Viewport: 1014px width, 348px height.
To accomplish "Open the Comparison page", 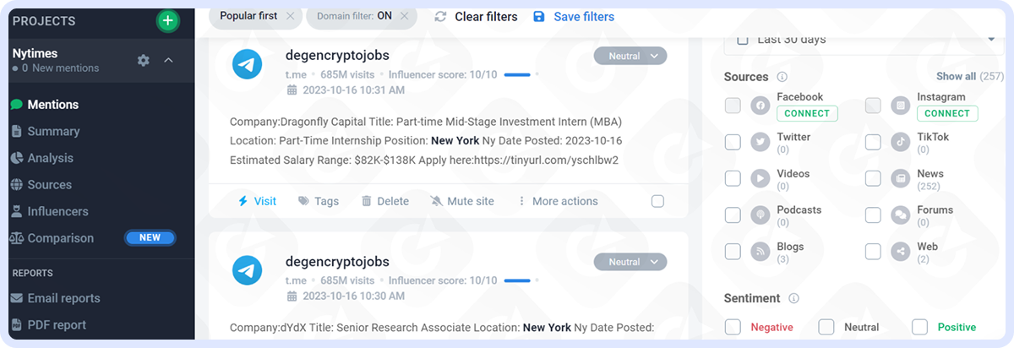I will click(60, 238).
